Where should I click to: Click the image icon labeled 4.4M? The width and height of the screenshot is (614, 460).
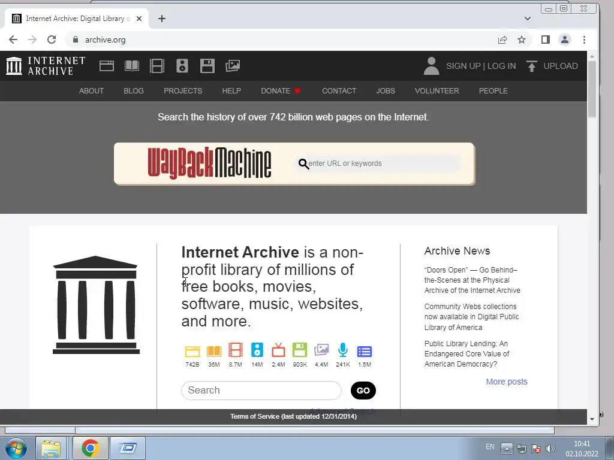(321, 350)
